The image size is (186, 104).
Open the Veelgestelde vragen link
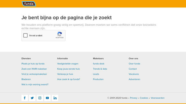point(68,64)
